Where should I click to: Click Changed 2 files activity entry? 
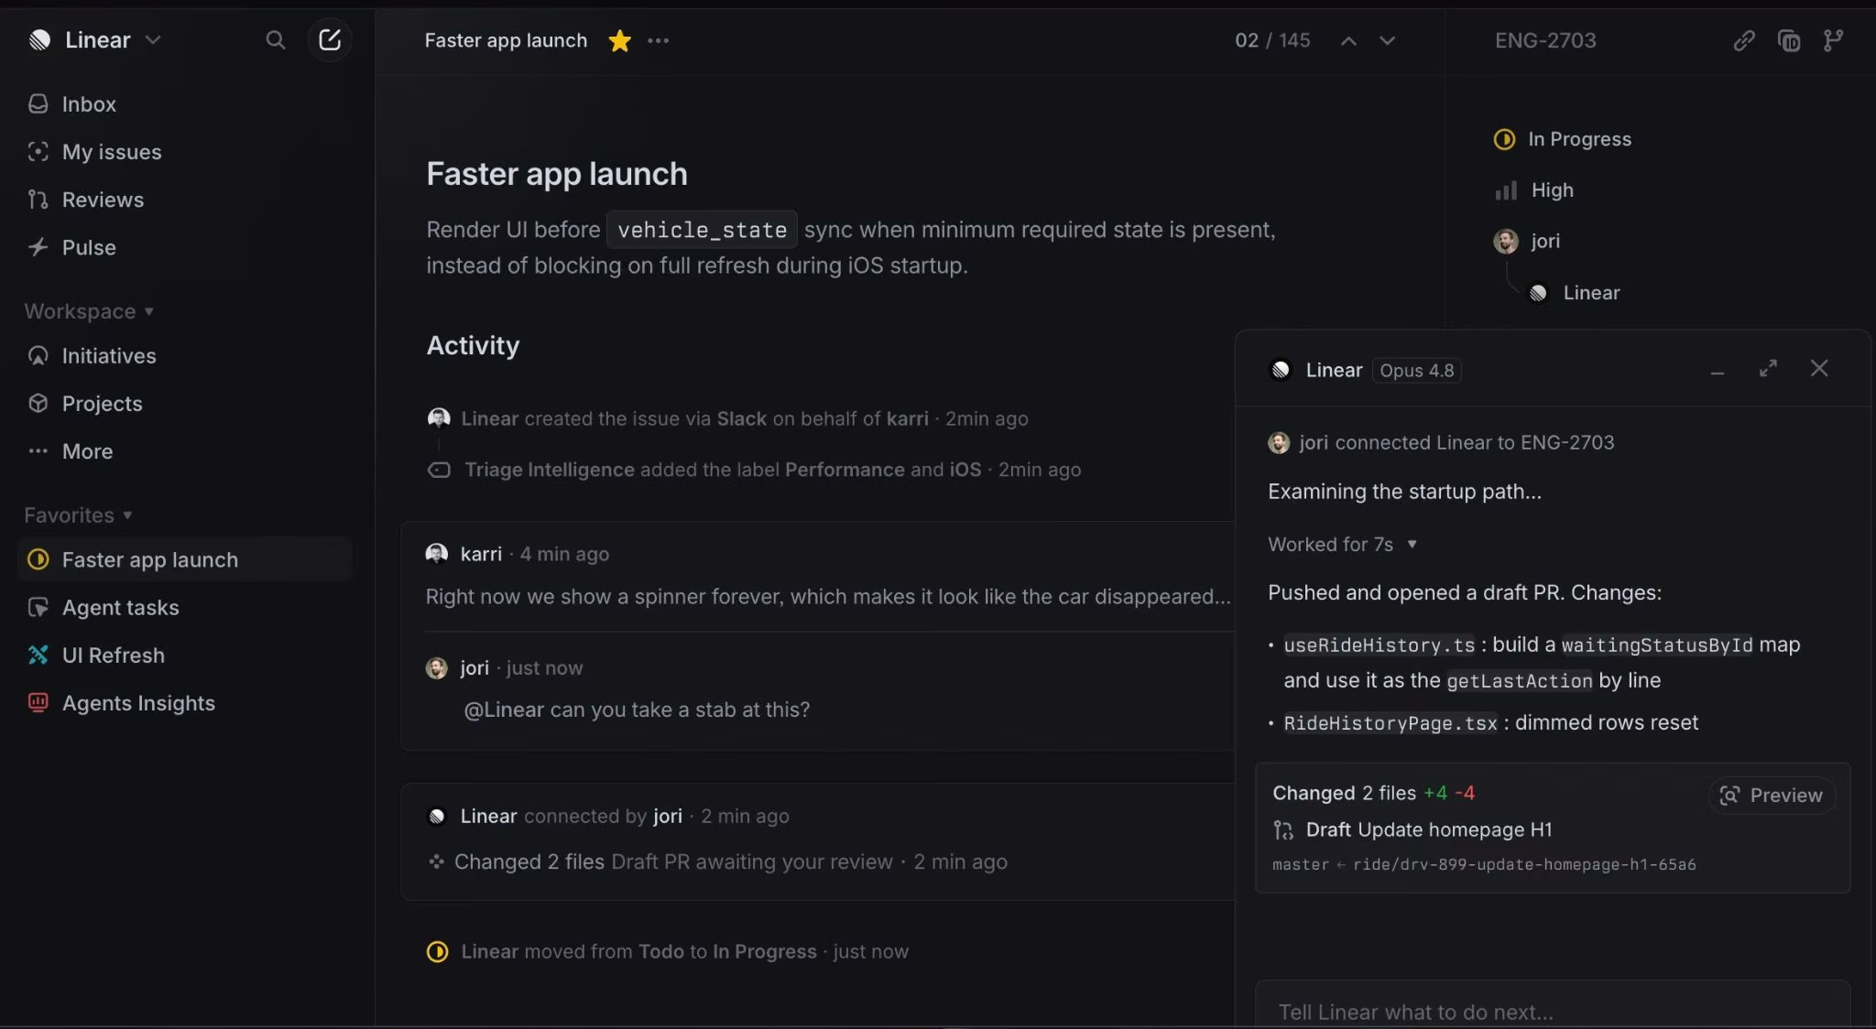[529, 862]
